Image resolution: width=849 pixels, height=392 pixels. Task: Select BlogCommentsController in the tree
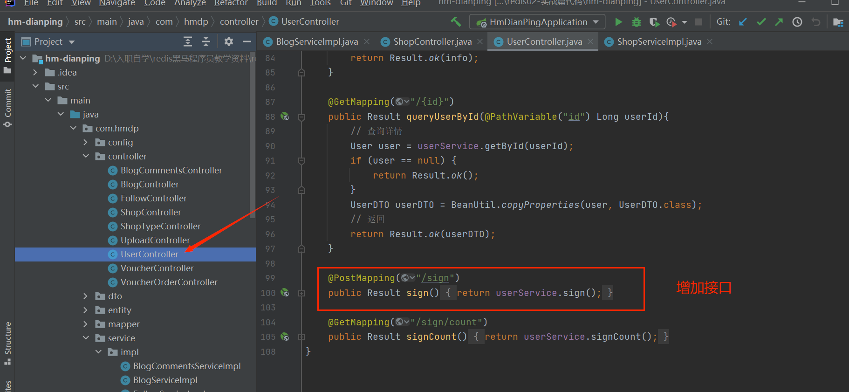[171, 170]
